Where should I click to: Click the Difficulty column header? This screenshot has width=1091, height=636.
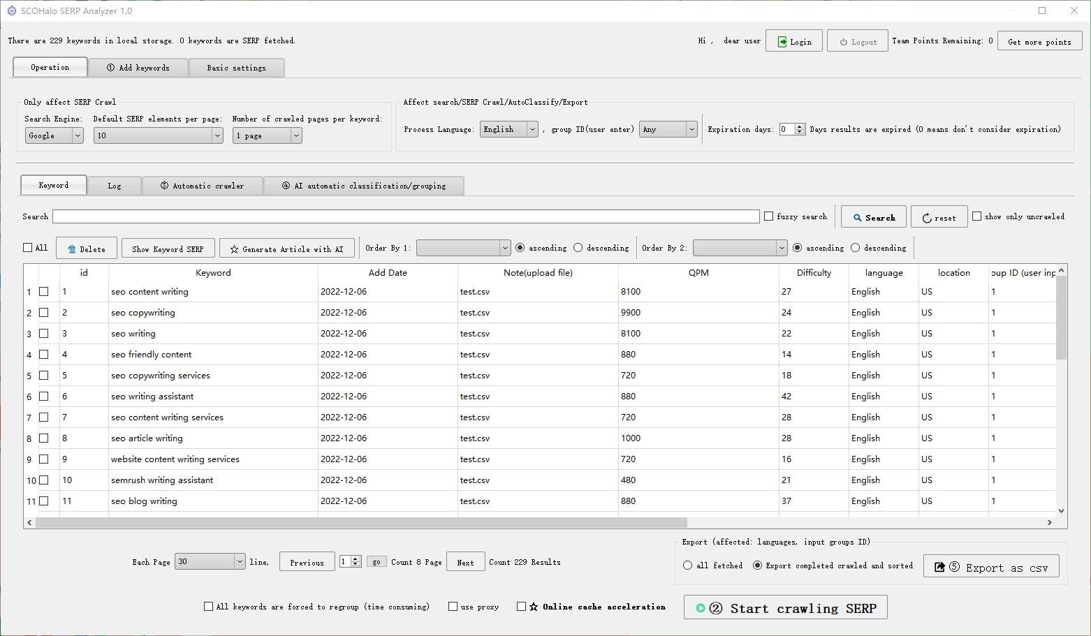[x=814, y=273]
